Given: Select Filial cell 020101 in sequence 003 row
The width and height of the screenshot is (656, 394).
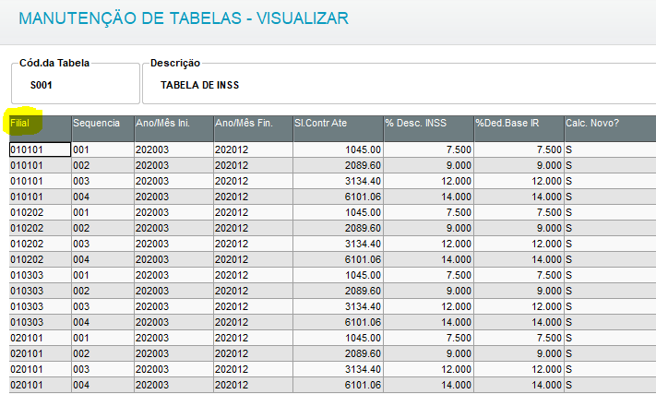Looking at the screenshot, I should [x=41, y=369].
